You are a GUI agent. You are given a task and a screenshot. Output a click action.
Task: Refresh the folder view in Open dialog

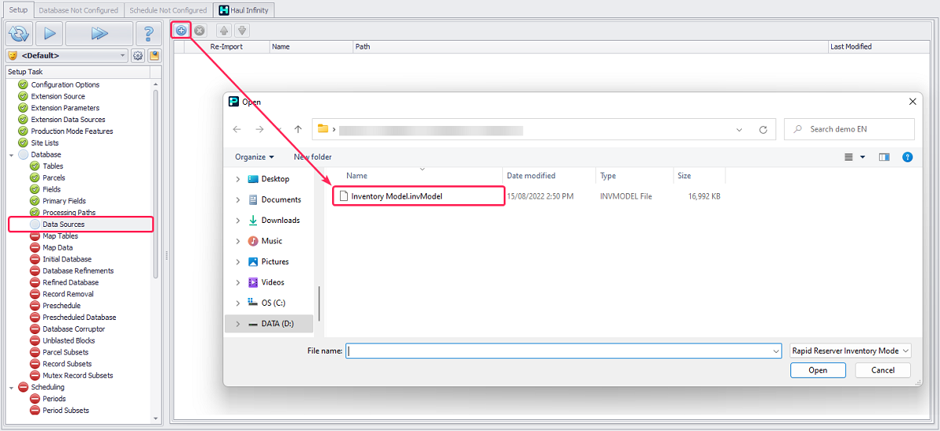763,129
